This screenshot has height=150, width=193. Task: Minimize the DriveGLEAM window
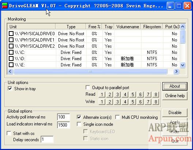pyautogui.click(x=170, y=6)
